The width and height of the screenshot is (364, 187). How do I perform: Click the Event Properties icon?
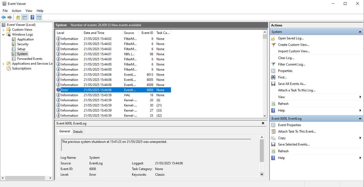pos(273,125)
